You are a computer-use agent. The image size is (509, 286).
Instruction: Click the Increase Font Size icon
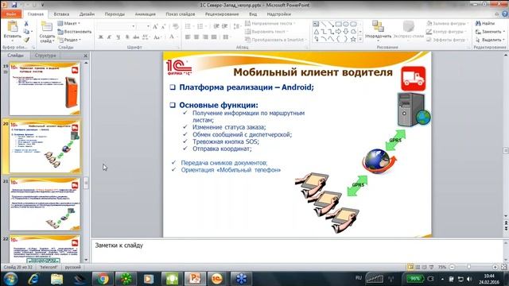[x=155, y=26]
